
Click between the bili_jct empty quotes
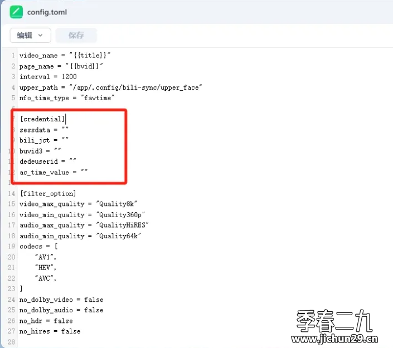65,140
